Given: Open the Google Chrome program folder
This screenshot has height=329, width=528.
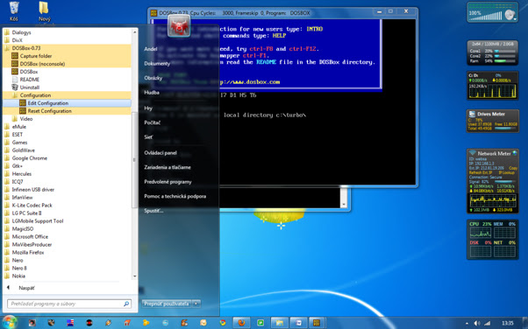Looking at the screenshot, I should (x=67, y=158).
